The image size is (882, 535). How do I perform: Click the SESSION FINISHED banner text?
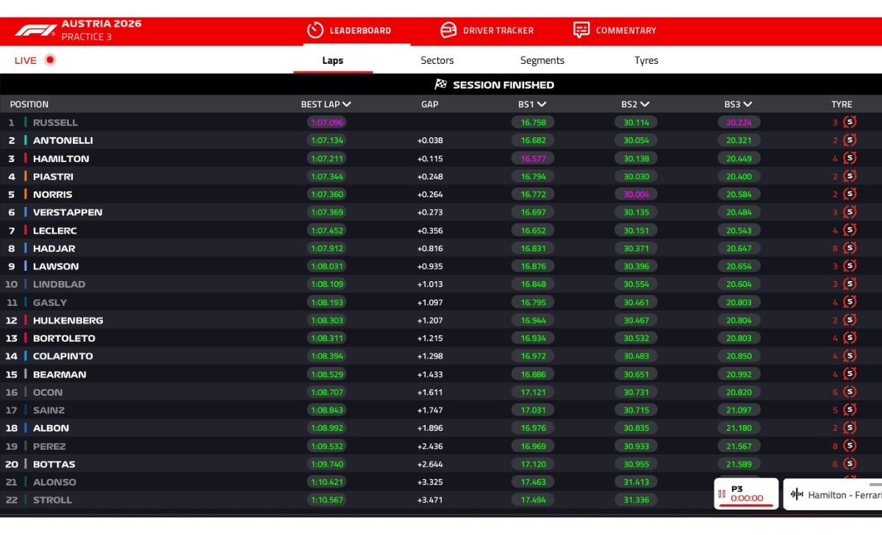click(x=503, y=84)
